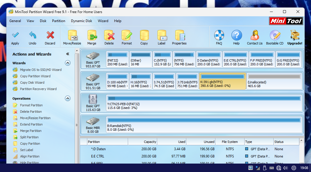Choose Delete Partition operation
Image resolution: width=311 pixels, height=172 pixels.
pyautogui.click(x=31, y=112)
